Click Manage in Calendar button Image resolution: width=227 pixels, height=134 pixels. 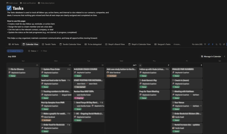[x=211, y=57]
